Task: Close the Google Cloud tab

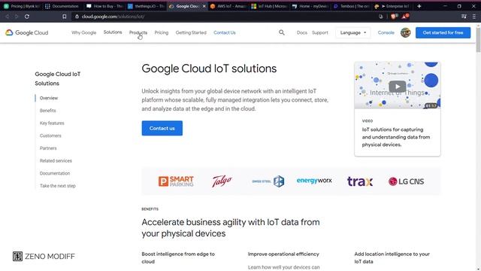Action: 204,6
